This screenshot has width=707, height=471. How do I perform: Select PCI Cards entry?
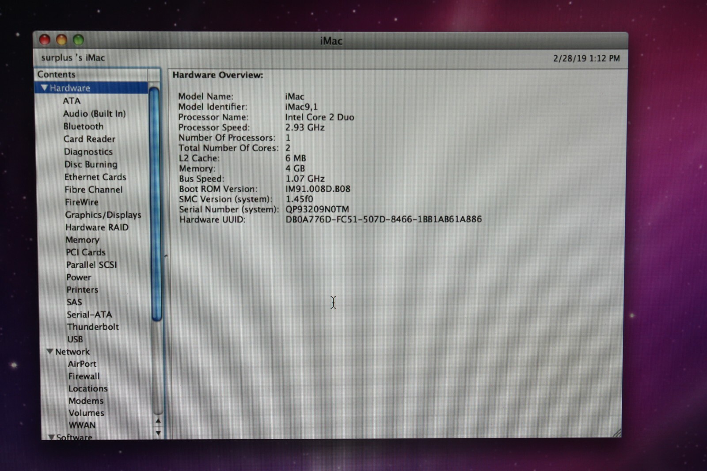click(x=86, y=252)
